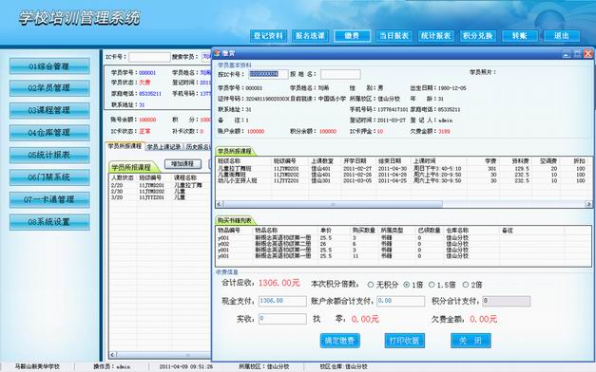Screen dimensions: 596x372
Task: Open the 07一卡通管理 sidebar menu
Action: pos(49,199)
